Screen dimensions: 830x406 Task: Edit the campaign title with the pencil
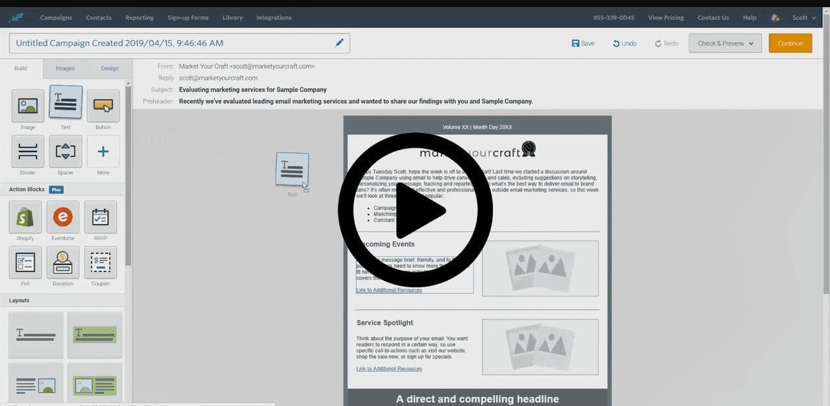point(340,42)
